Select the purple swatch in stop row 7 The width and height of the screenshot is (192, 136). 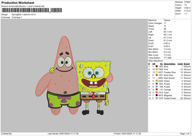click(156, 84)
